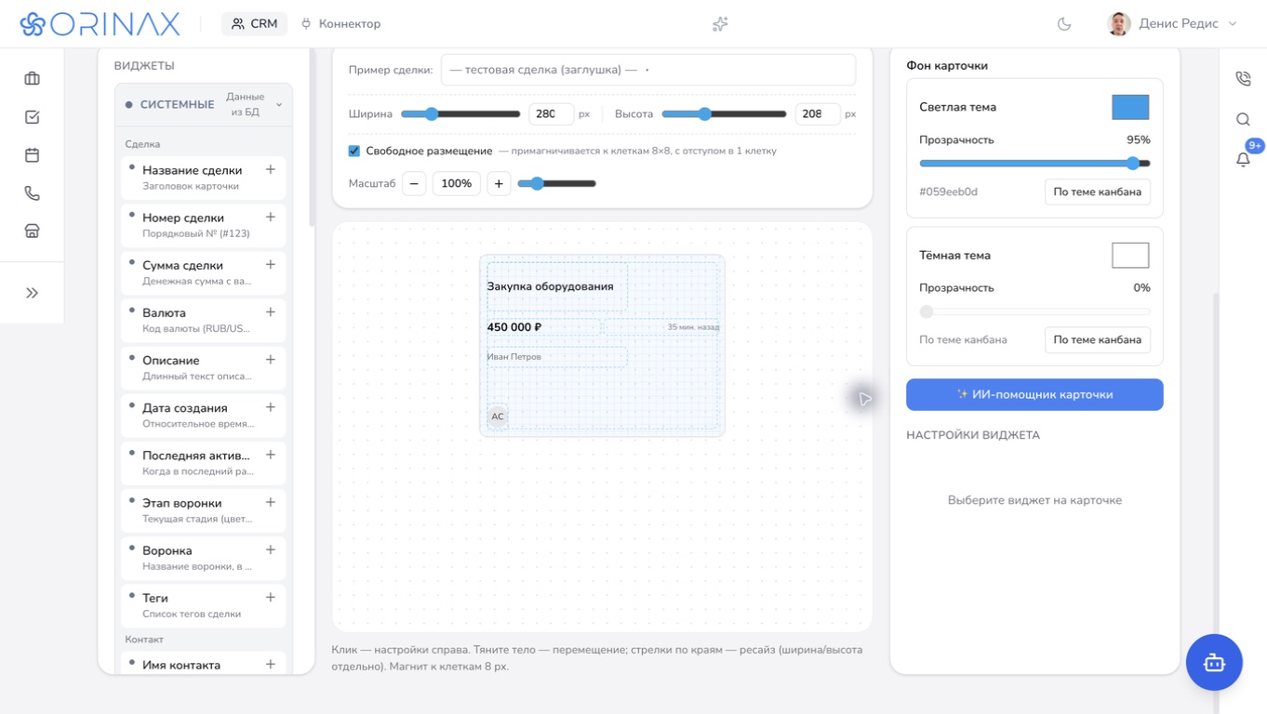Open the calendar icon in left sidebar
This screenshot has width=1267, height=714.
click(x=32, y=155)
